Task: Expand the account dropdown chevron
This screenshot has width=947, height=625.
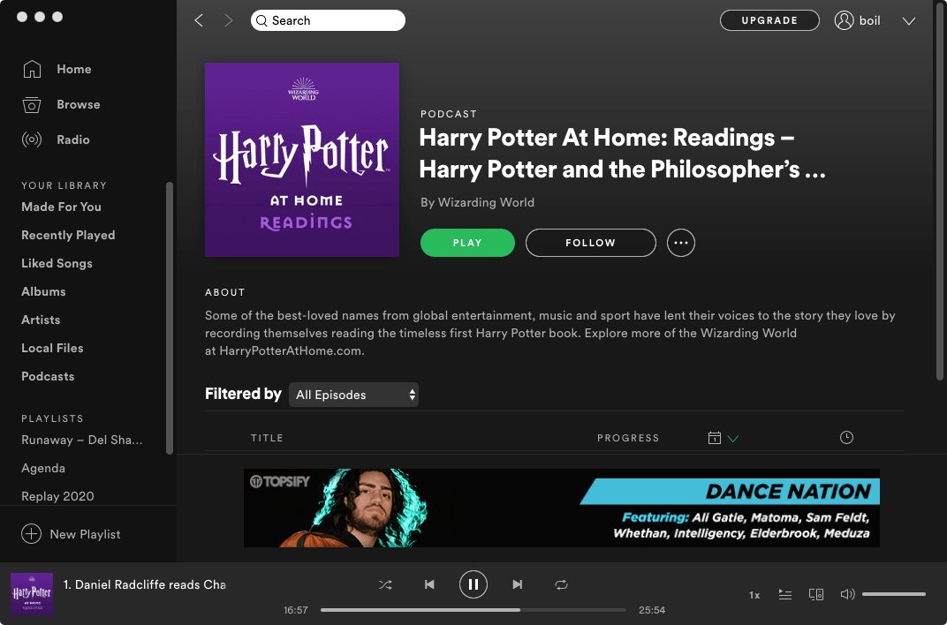Action: (909, 21)
